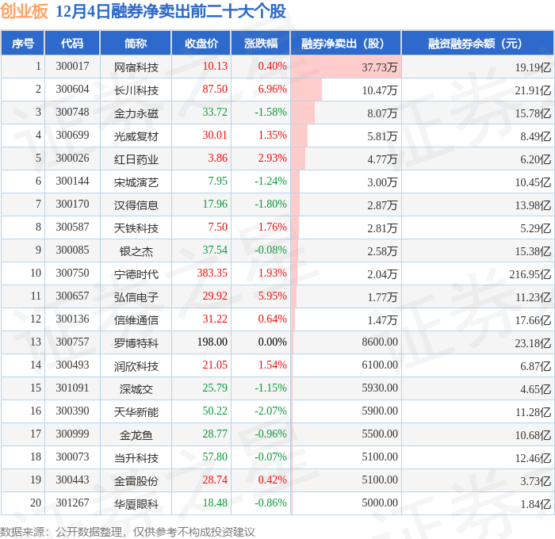Click the 代码 column header
The image size is (555, 539).
[x=72, y=43]
